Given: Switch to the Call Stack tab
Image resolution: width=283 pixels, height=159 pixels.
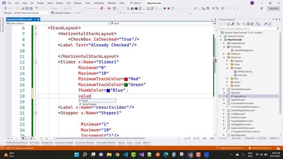Looking at the screenshot, I should point(34,143).
